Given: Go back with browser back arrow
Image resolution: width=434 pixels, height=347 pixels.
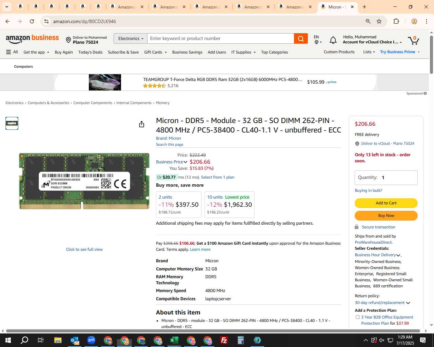Looking at the screenshot, I should 7,21.
